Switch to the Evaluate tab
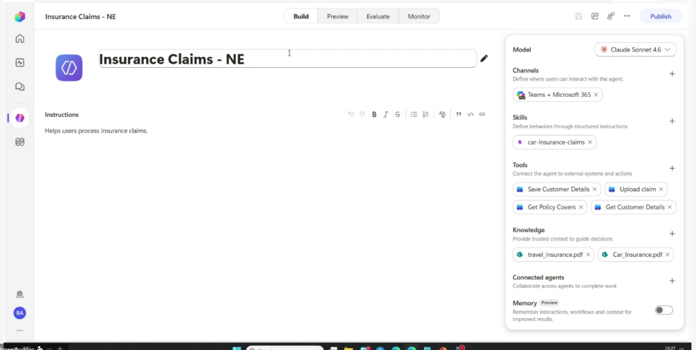696x350 pixels. tap(378, 16)
